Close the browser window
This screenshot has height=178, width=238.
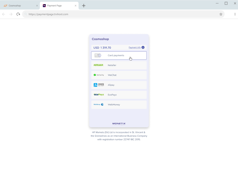(x=235, y=3)
